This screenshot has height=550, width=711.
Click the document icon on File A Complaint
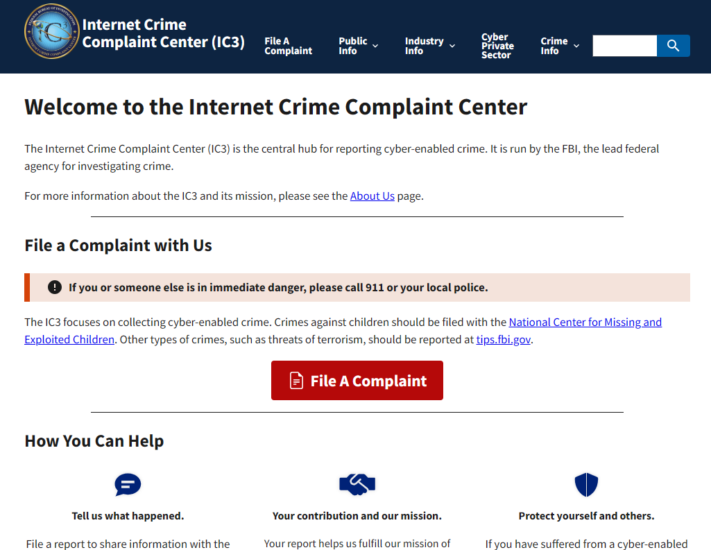point(296,381)
